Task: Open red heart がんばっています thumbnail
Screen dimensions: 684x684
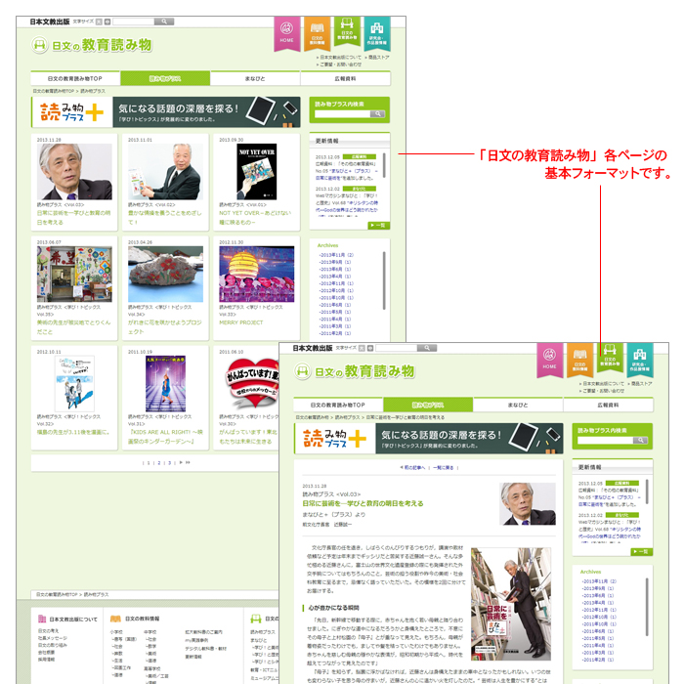Action: [252, 384]
